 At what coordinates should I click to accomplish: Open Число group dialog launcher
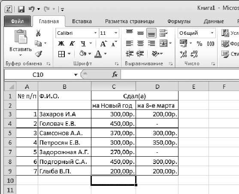pyautogui.click(x=213, y=64)
